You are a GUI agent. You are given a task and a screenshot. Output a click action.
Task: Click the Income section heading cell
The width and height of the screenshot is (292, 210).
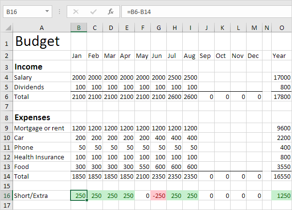[42, 67]
